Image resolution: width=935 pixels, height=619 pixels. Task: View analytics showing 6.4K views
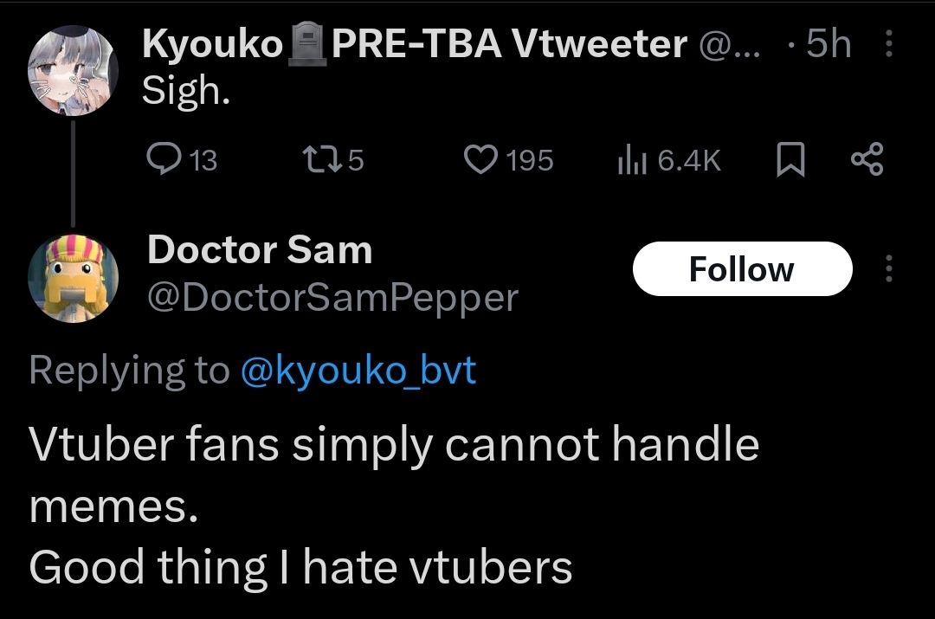[669, 160]
